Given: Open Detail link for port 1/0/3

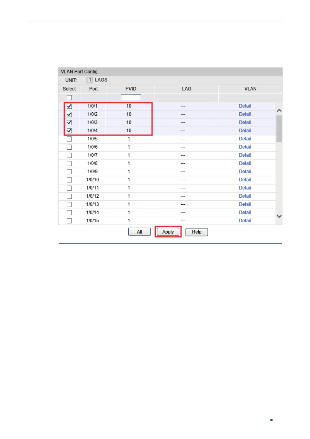Looking at the screenshot, I should [245, 122].
